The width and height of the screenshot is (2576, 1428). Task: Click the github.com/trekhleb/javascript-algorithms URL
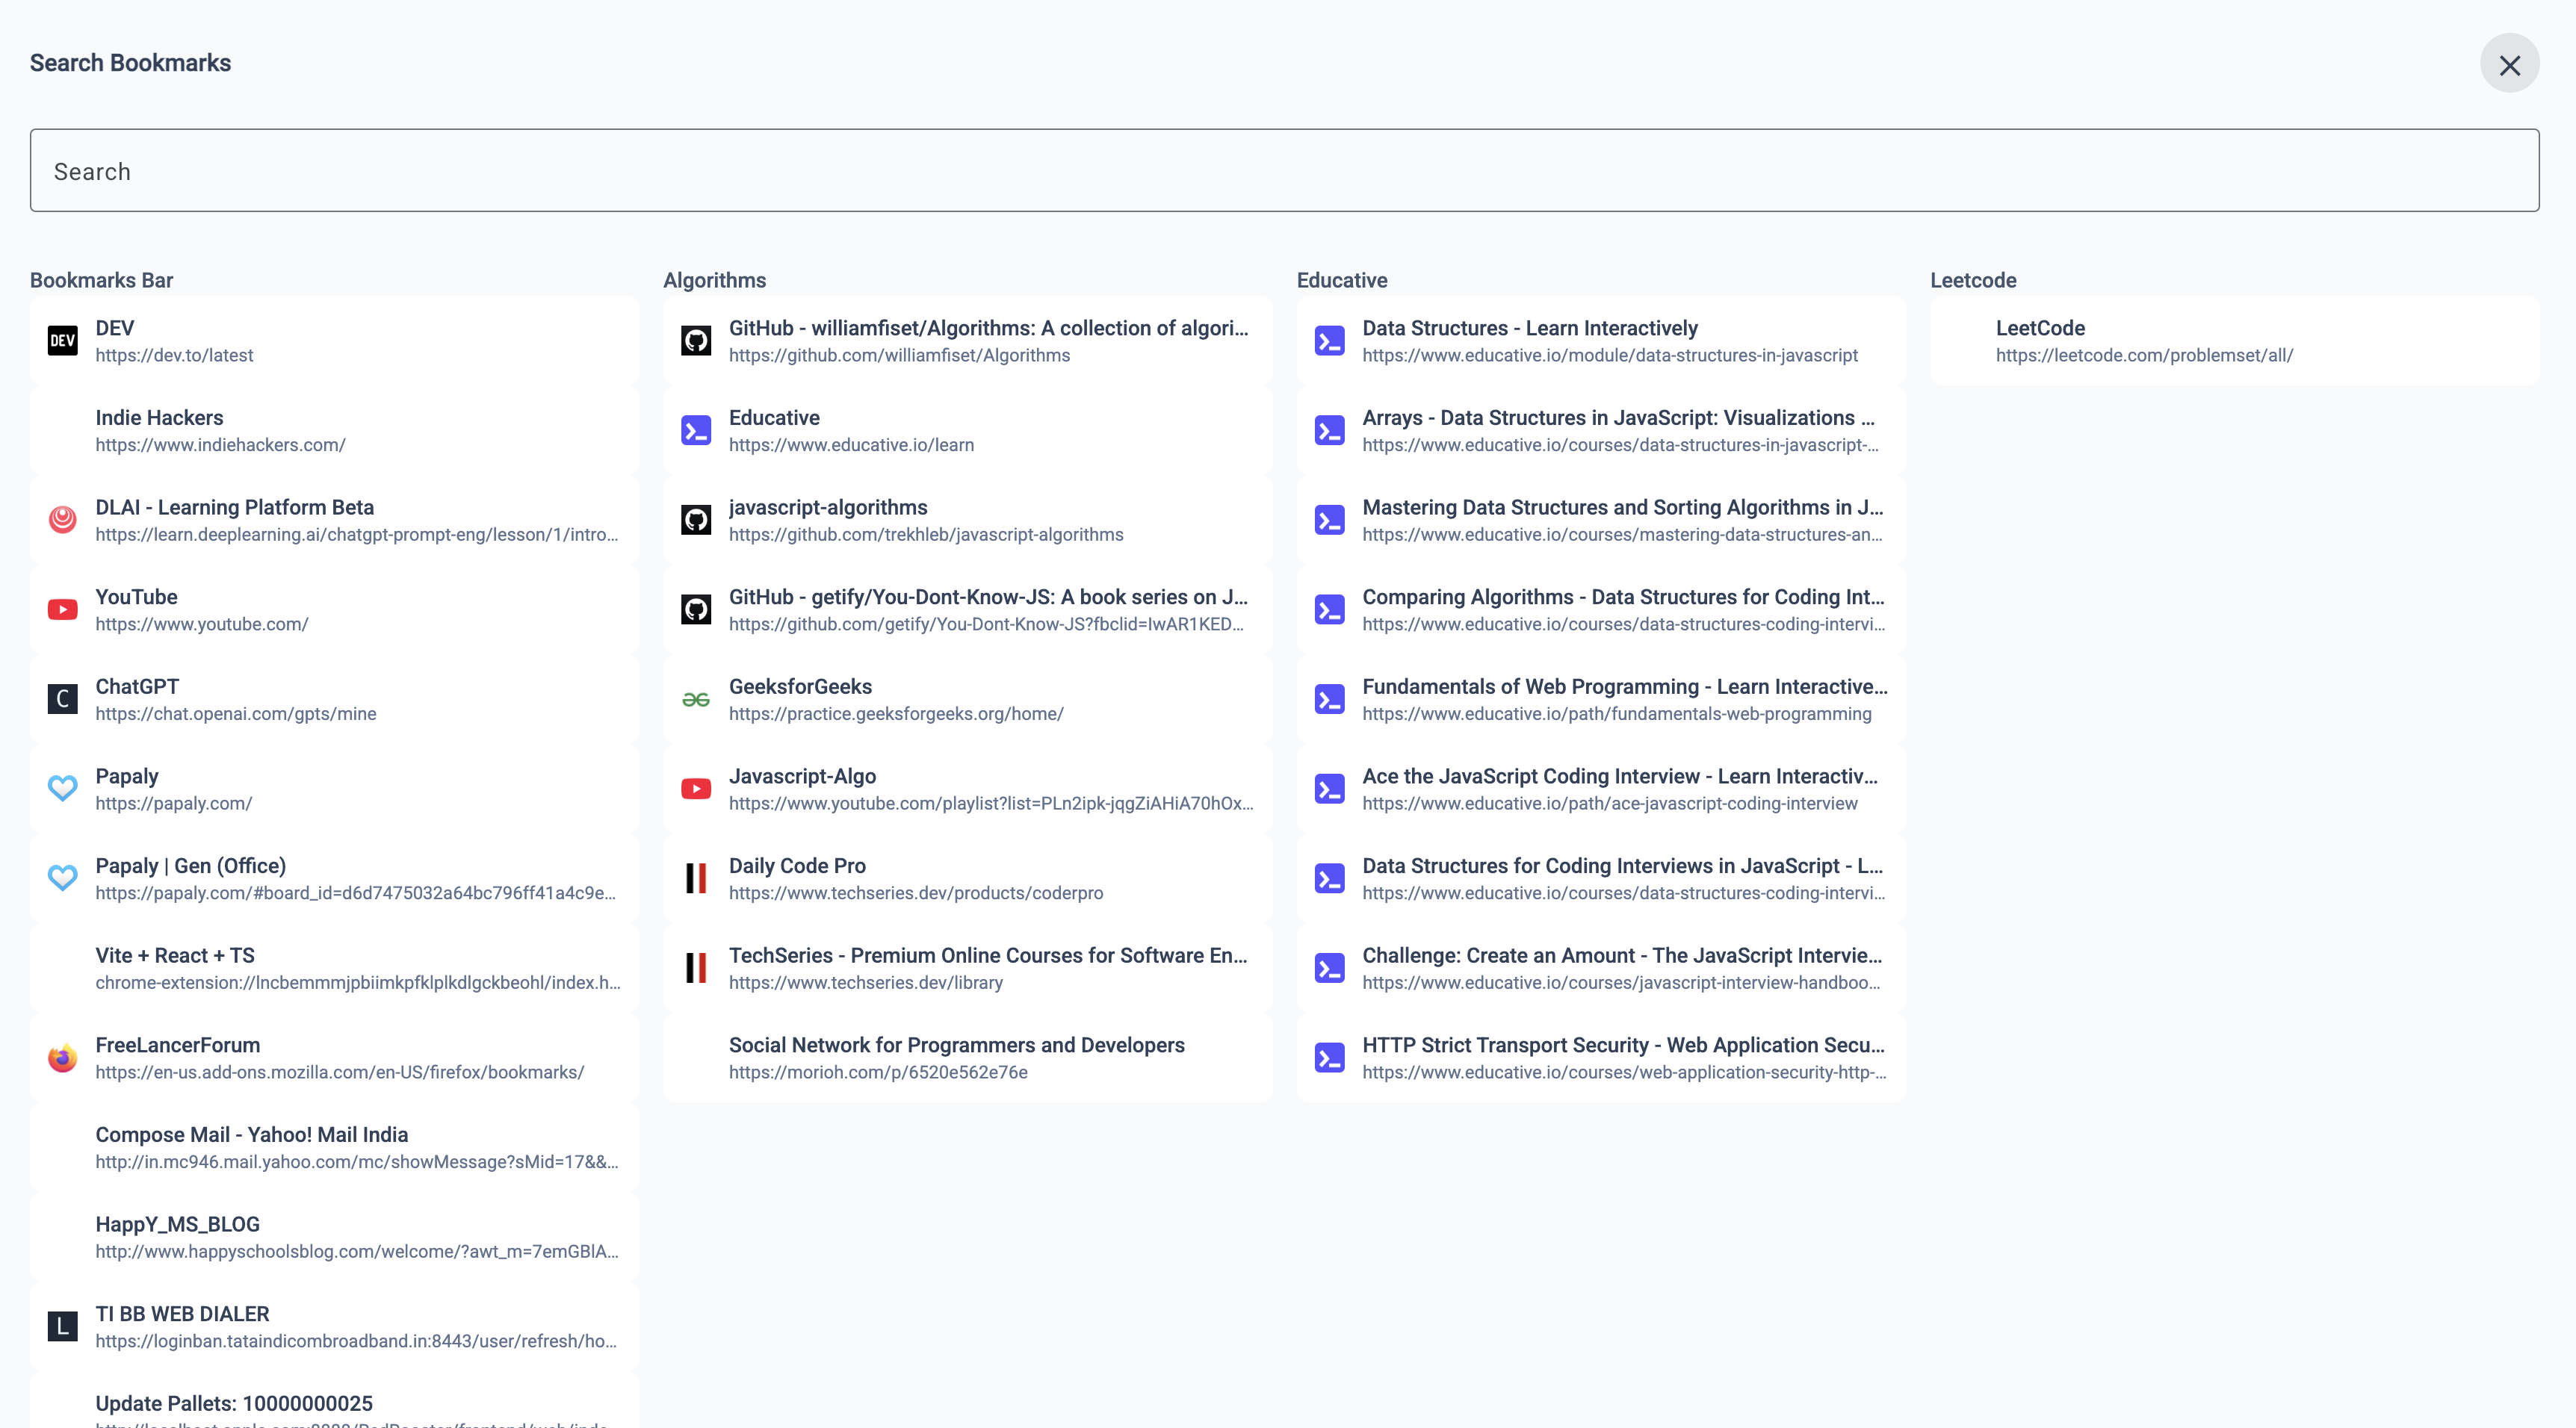pyautogui.click(x=926, y=535)
